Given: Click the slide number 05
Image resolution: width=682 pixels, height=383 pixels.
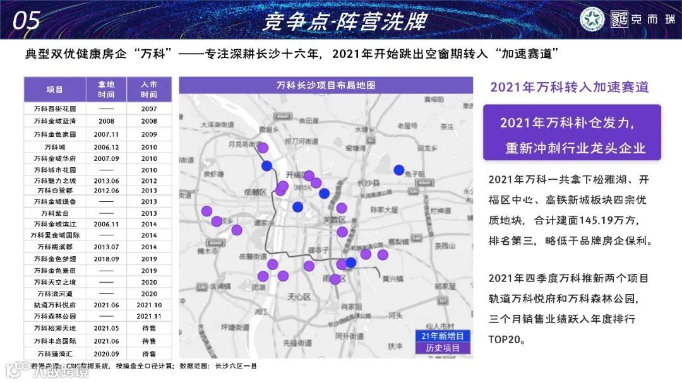Looking at the screenshot, I should (x=26, y=20).
